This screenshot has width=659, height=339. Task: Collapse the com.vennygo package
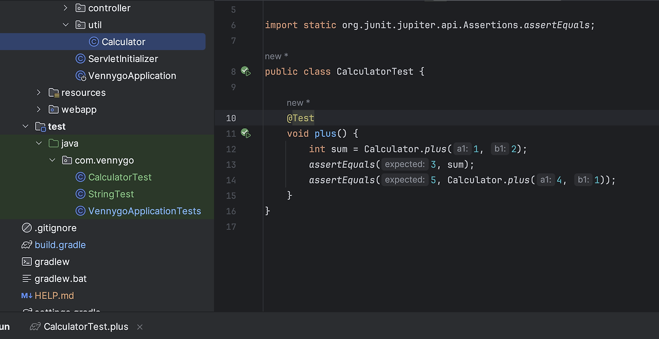pyautogui.click(x=52, y=160)
